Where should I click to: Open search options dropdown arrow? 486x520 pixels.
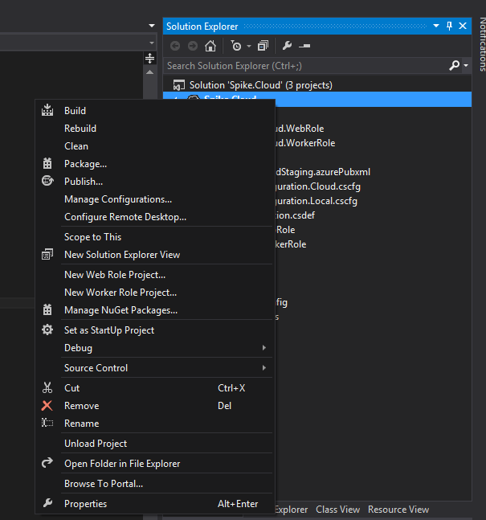click(x=466, y=66)
